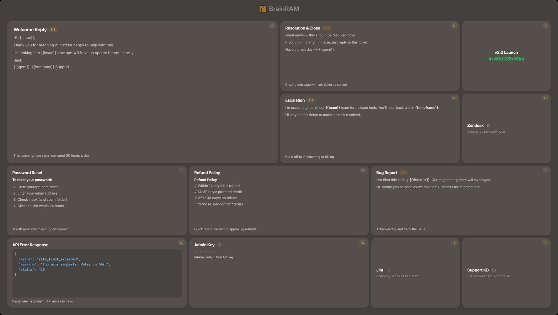Click 'Hi {{name}},' line in Welcome Reply
Image resolution: width=558 pixels, height=315 pixels.
[24, 38]
